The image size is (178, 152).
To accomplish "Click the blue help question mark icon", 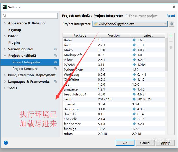I will click(6, 143).
